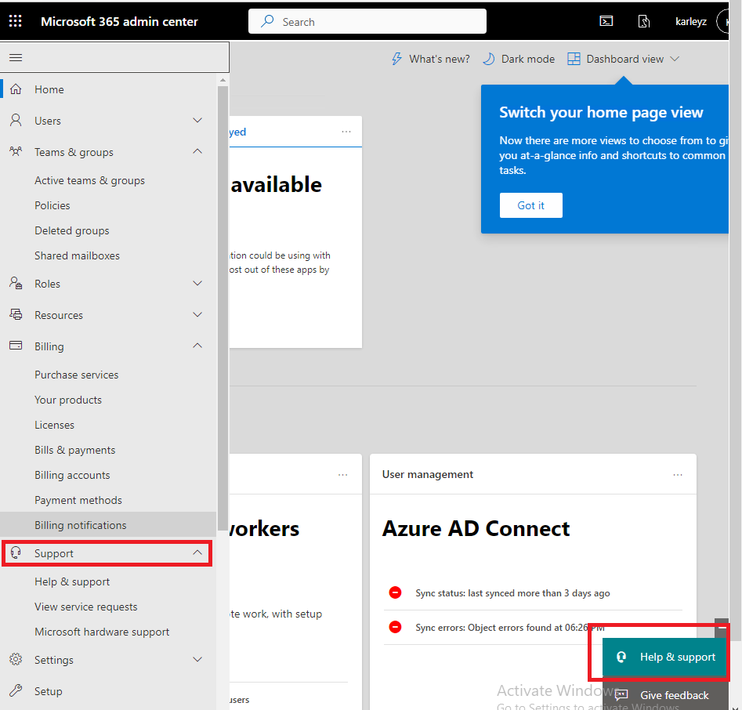This screenshot has height=710, width=742.
Task: Enable Dark mode
Action: tap(518, 58)
